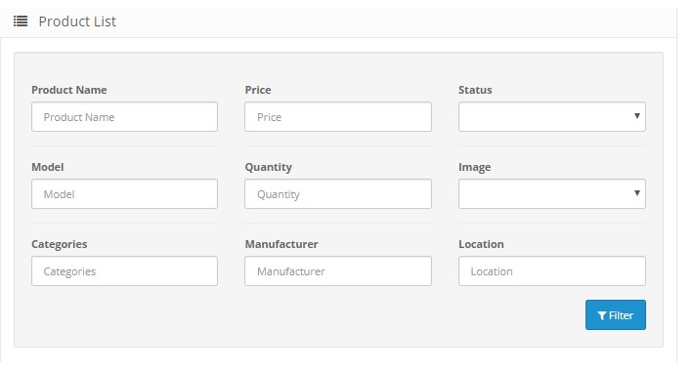Click the Product Name field label
The height and width of the screenshot is (371, 694).
coord(69,90)
